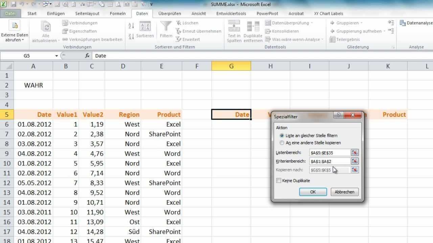Screen dimensions: 433x243
Task: Switch to the Formeln ribbon tab
Action: click(x=118, y=13)
